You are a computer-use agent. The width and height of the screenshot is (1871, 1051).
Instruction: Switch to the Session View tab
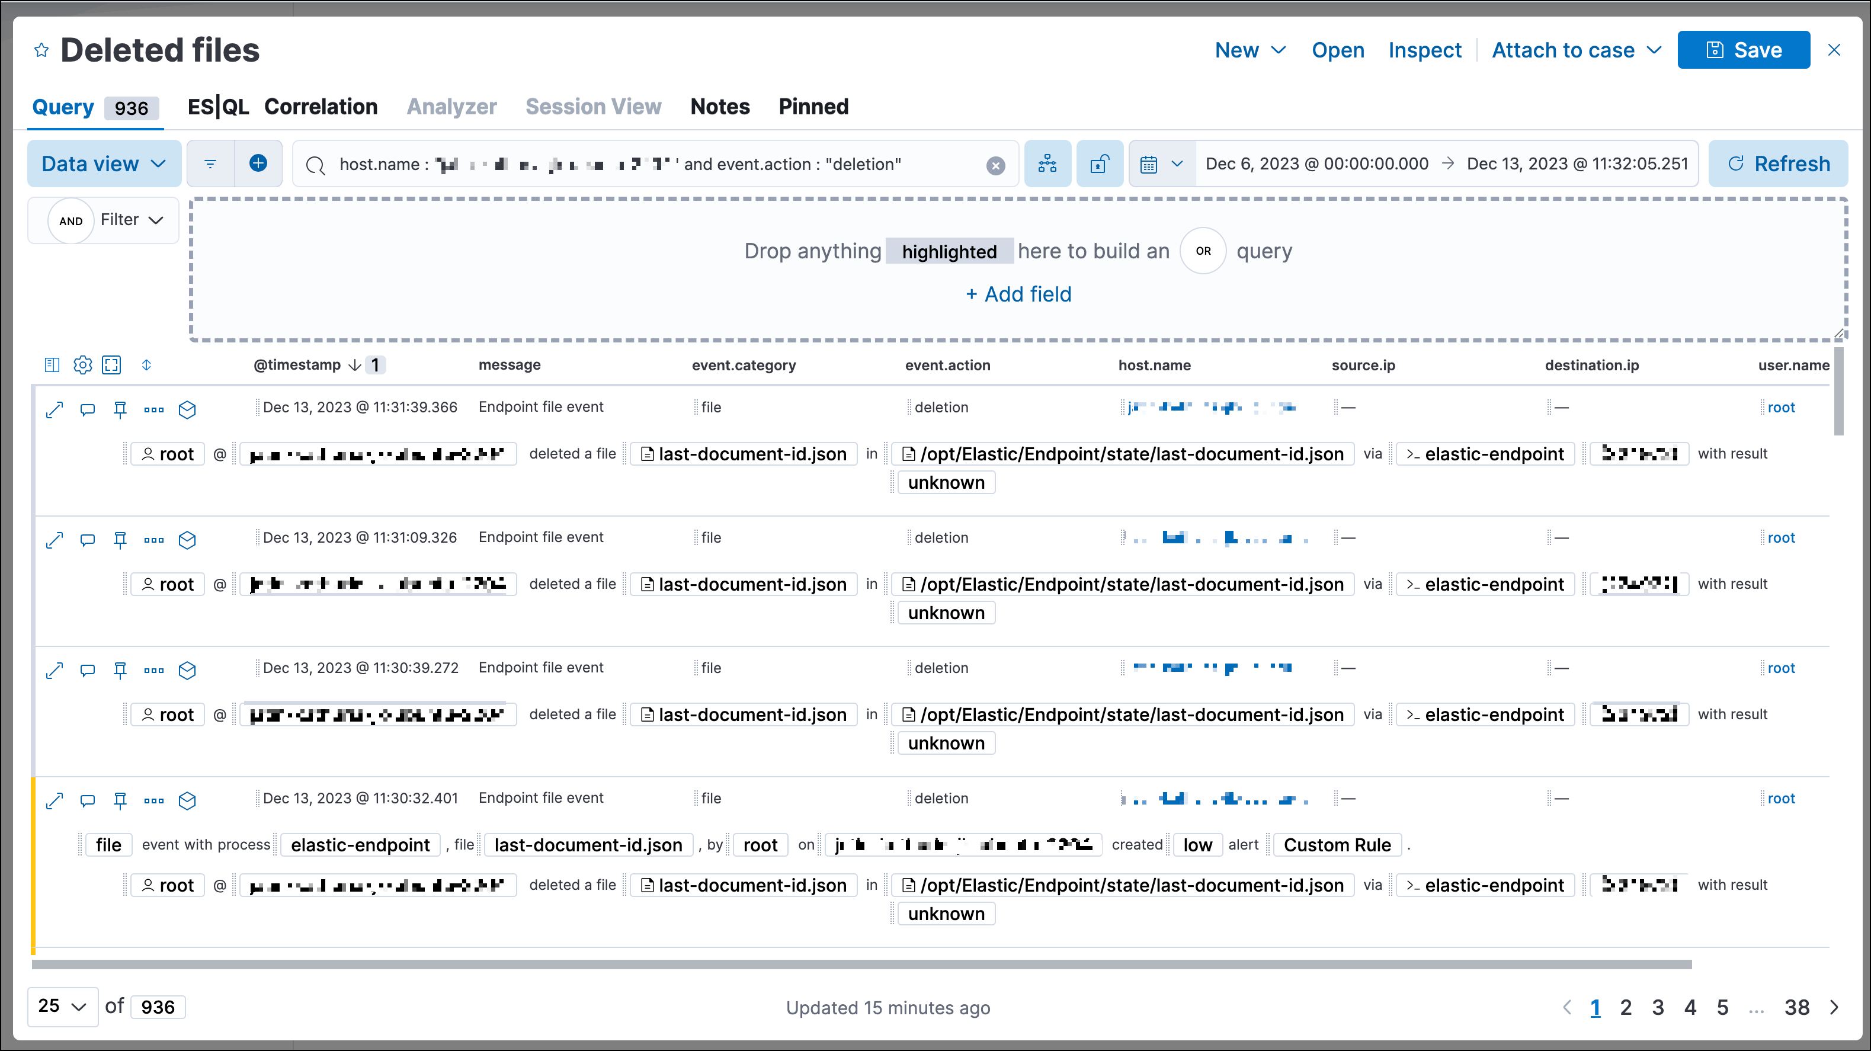tap(592, 107)
